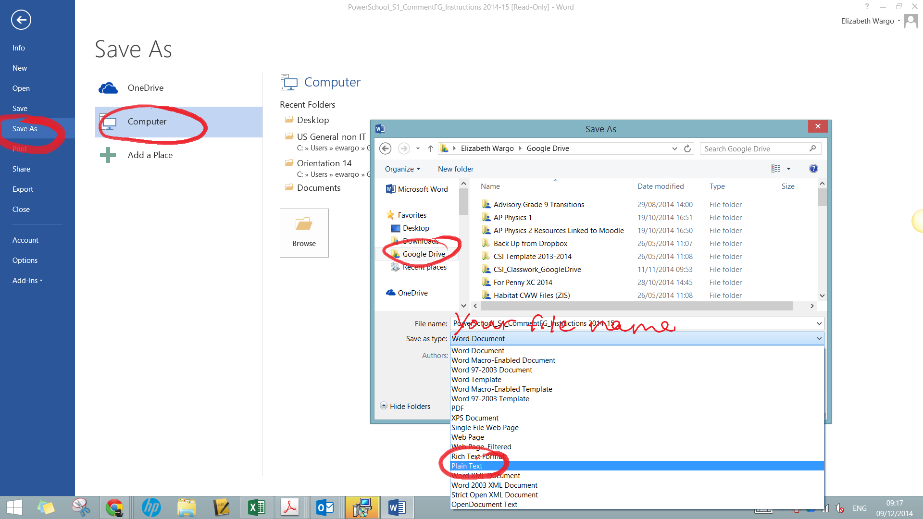Click the Add a Place plus icon
The height and width of the screenshot is (519, 923).
108,155
